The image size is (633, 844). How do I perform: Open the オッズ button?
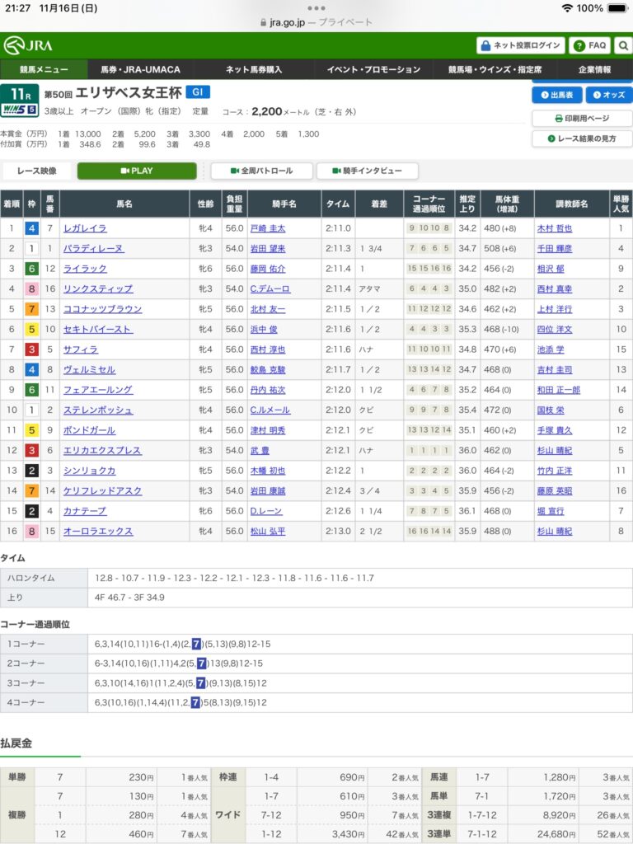608,95
